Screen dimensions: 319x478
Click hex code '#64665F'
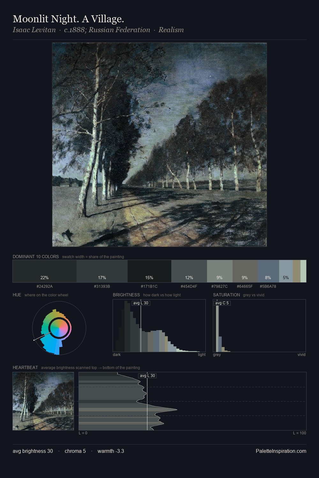[245, 286]
